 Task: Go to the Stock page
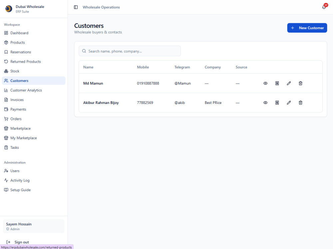(x=34, y=71)
